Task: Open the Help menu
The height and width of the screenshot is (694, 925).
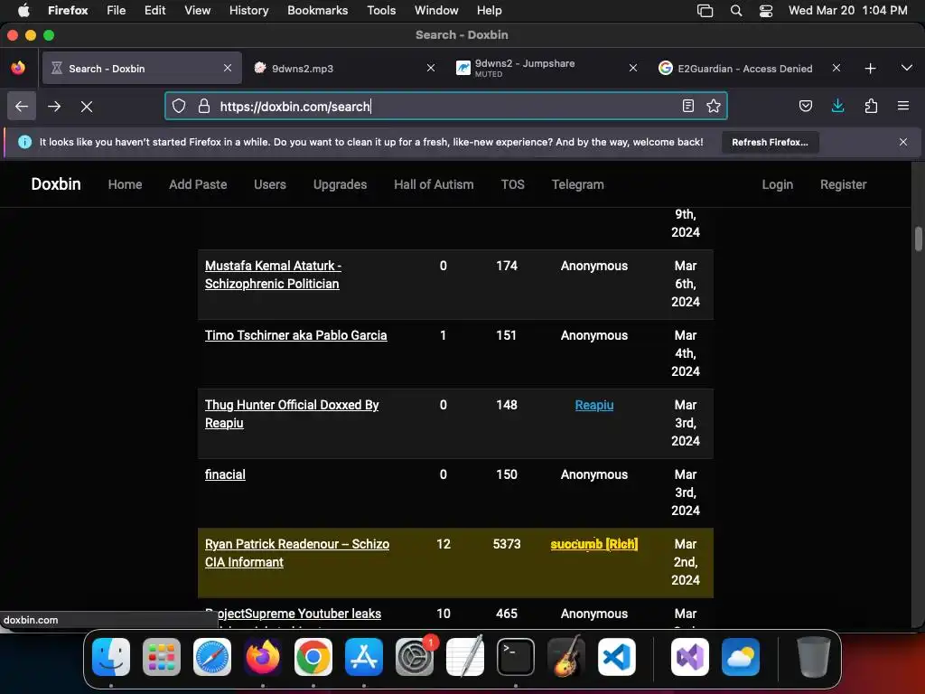Action: click(x=489, y=11)
